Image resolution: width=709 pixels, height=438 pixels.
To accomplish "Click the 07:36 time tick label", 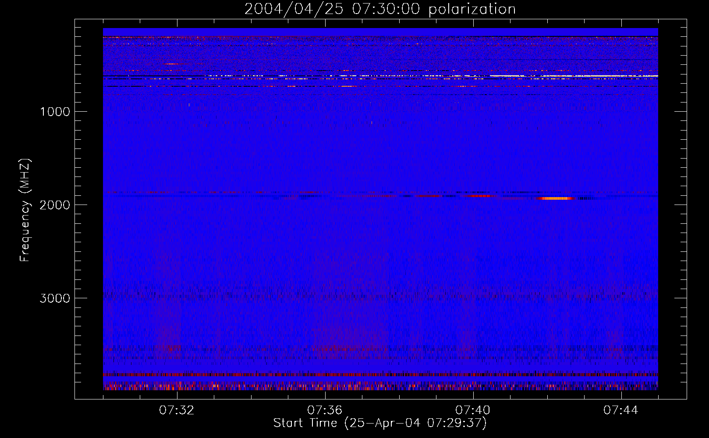I will [325, 410].
